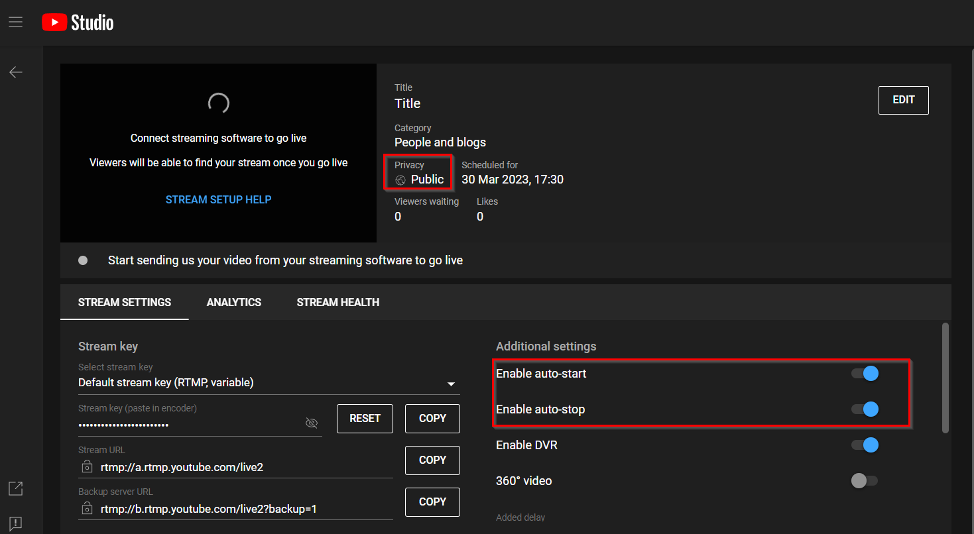Click the lock icon beside Stream URL
Image resolution: width=974 pixels, height=534 pixels.
tap(87, 467)
